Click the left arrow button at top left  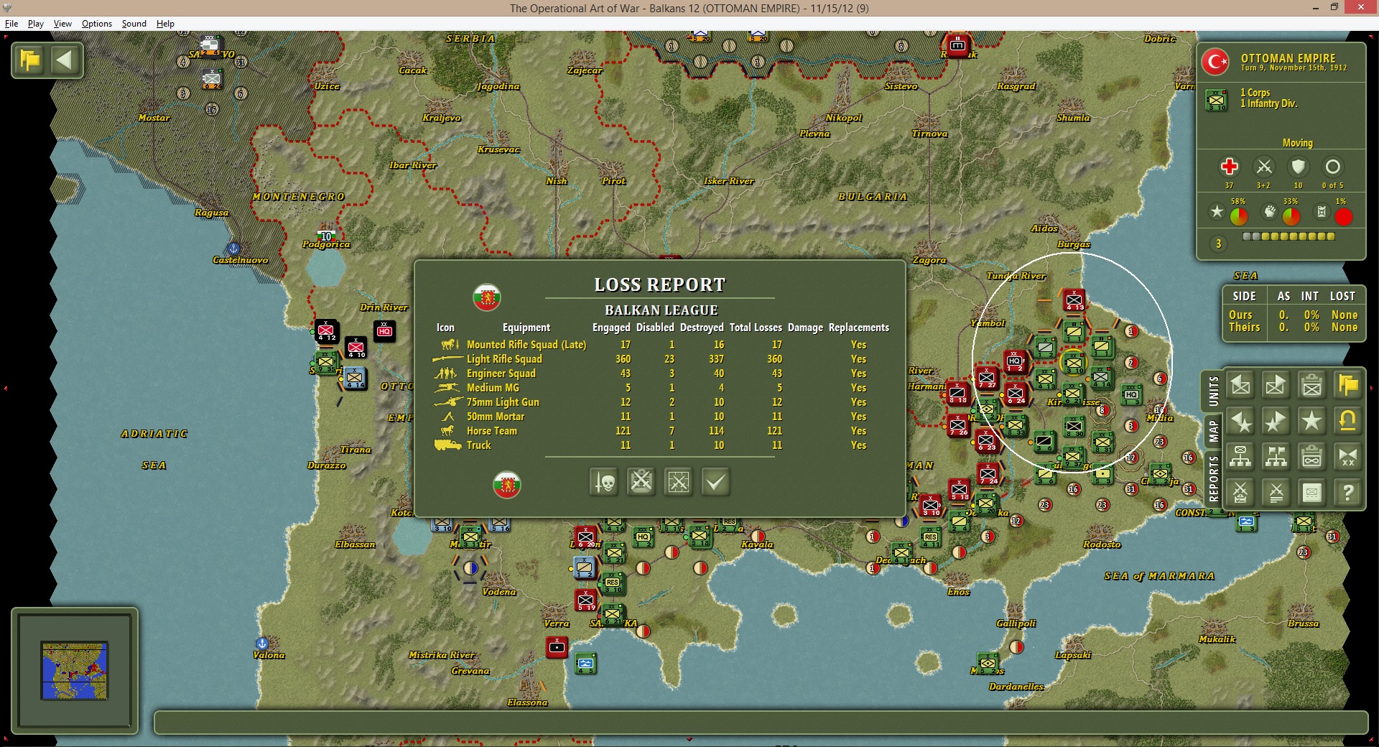65,60
